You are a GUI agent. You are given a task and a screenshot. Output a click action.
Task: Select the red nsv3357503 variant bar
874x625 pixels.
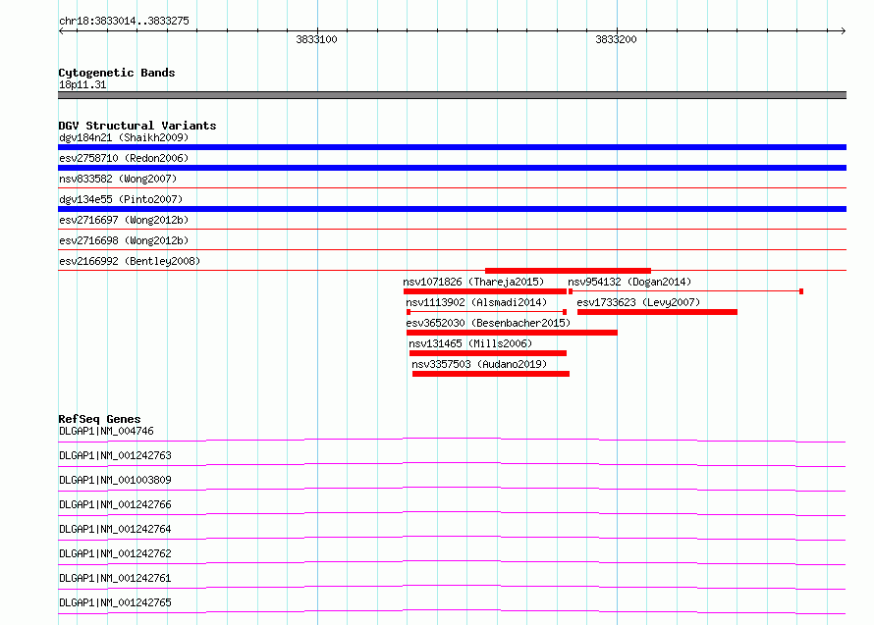(491, 374)
